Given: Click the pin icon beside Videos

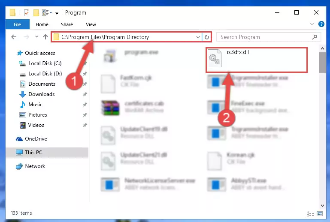Looking at the screenshot, I should coord(85,125).
